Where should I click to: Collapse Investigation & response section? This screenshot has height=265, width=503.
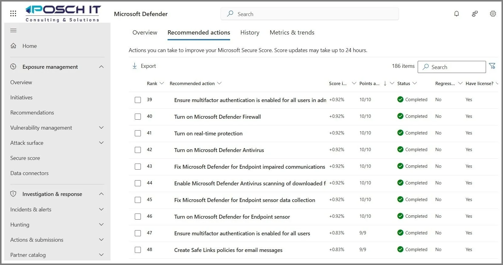(101, 194)
